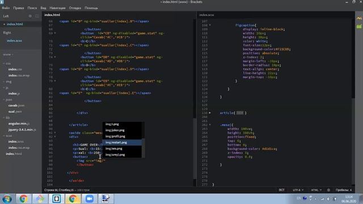Open the Вид menu
Screen dimensions: 363x204
click(x=43, y=8)
